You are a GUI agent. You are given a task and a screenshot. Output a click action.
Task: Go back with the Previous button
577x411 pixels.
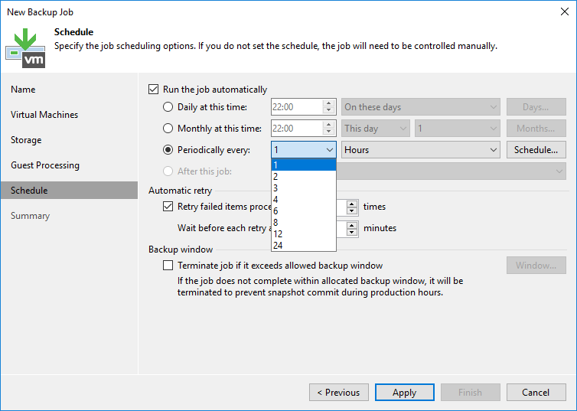pos(338,393)
